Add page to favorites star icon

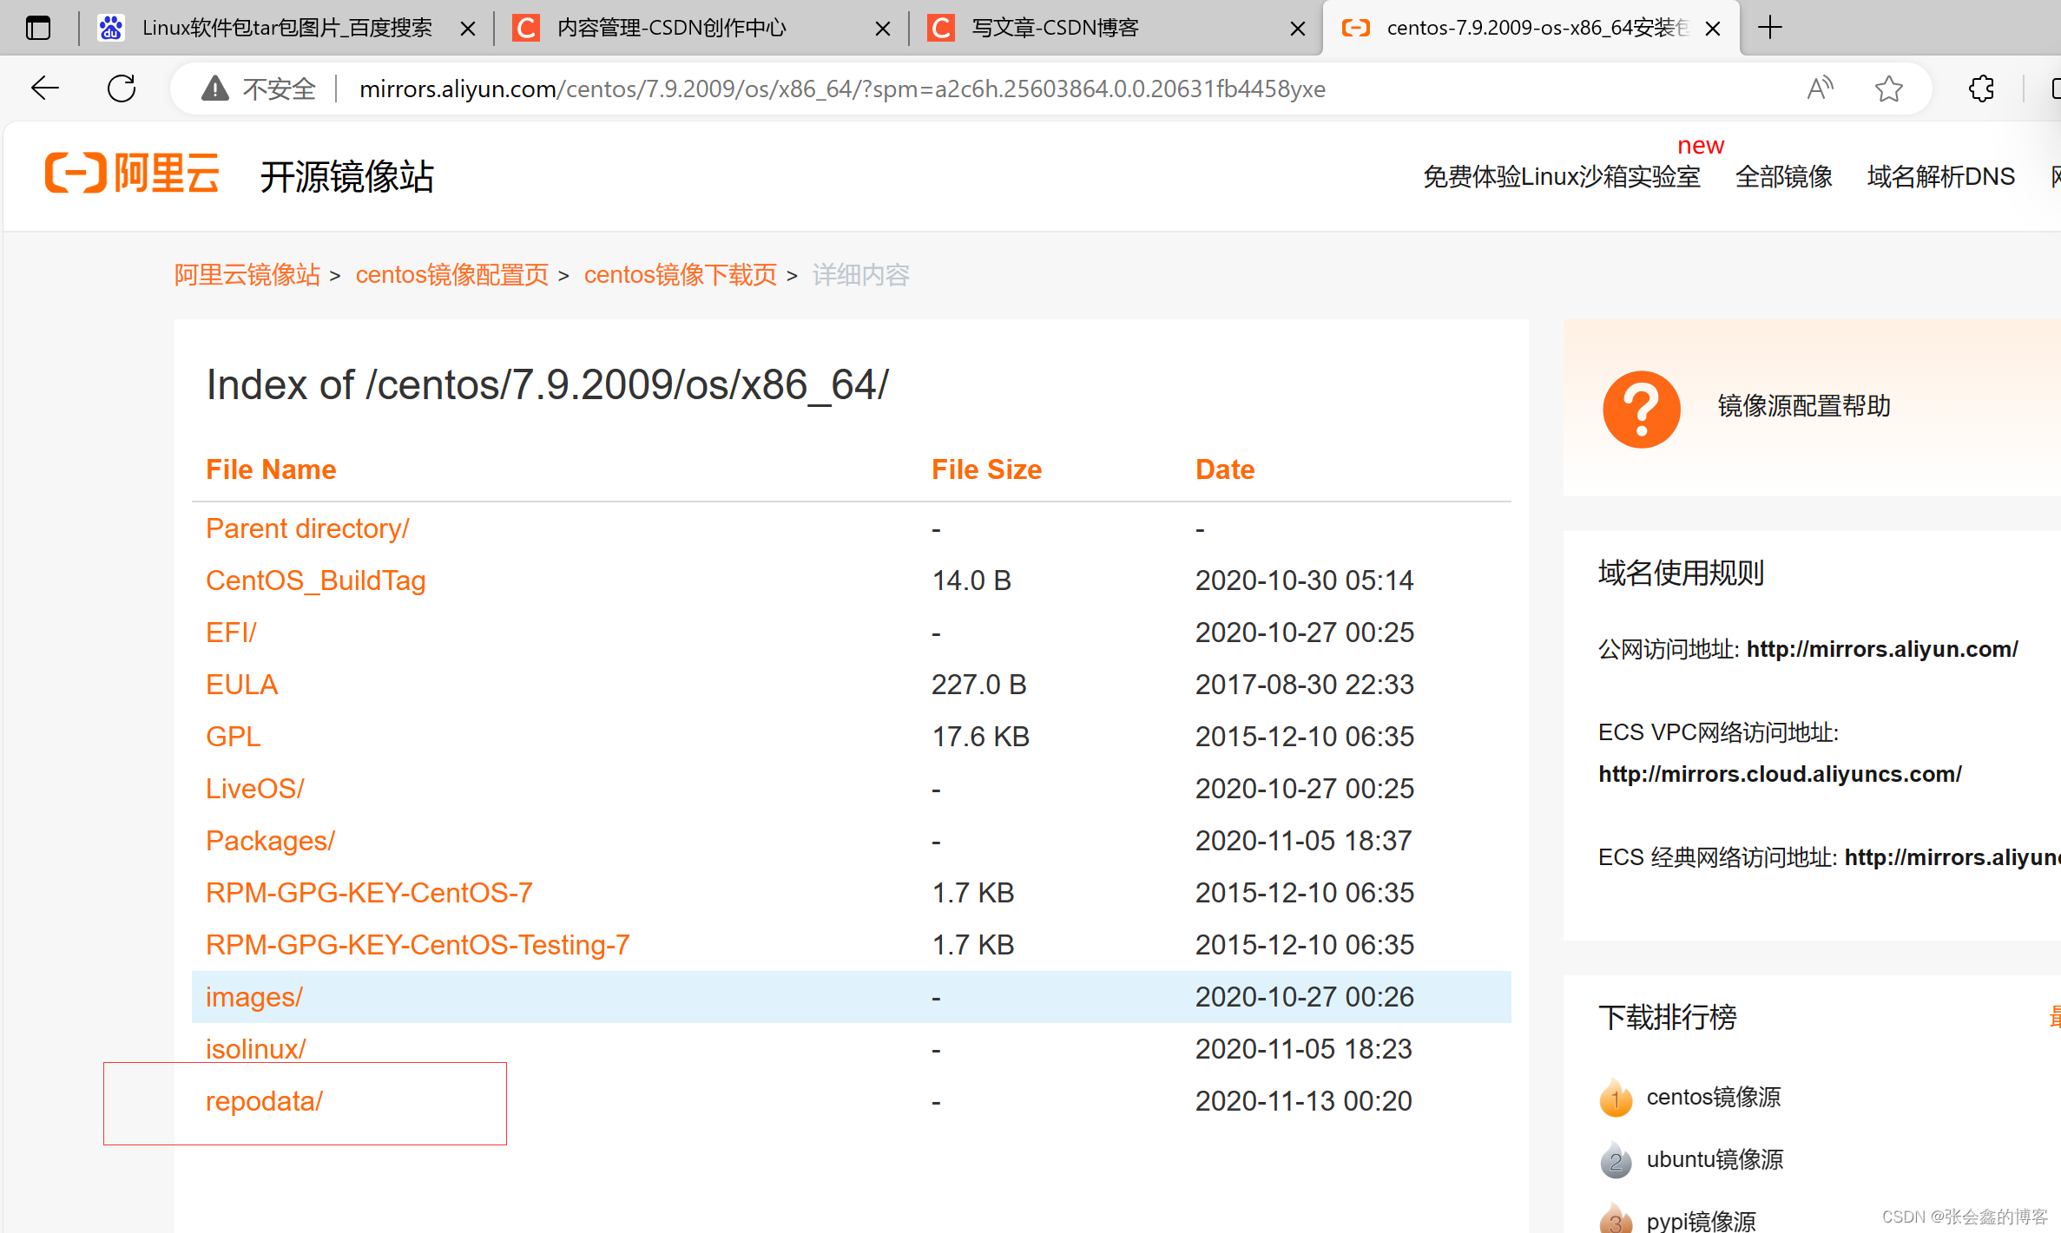[x=1888, y=89]
